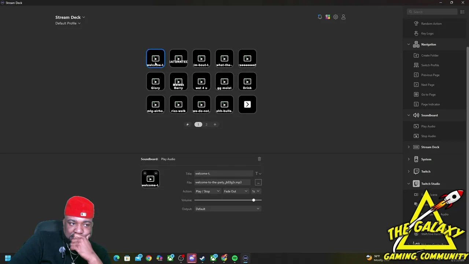The height and width of the screenshot is (264, 469).
Task: Collapse the Soundboard category
Action: pos(409,115)
